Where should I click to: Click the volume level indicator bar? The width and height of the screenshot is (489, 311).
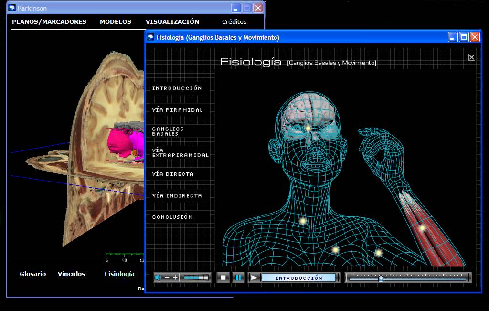point(196,277)
